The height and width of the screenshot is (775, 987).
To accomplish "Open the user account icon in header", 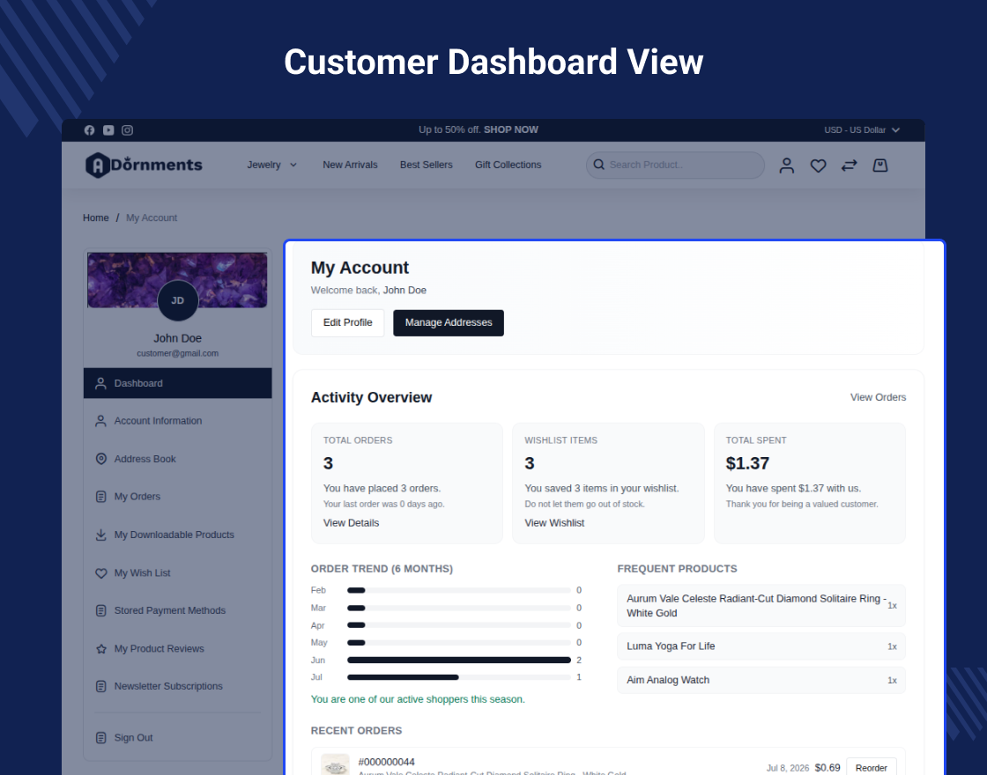I will 787,166.
